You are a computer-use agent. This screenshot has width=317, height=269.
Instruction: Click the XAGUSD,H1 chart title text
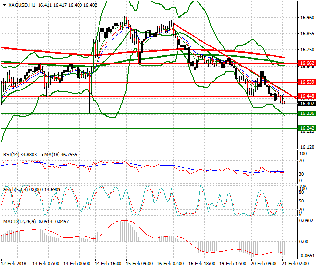(x=21, y=5)
